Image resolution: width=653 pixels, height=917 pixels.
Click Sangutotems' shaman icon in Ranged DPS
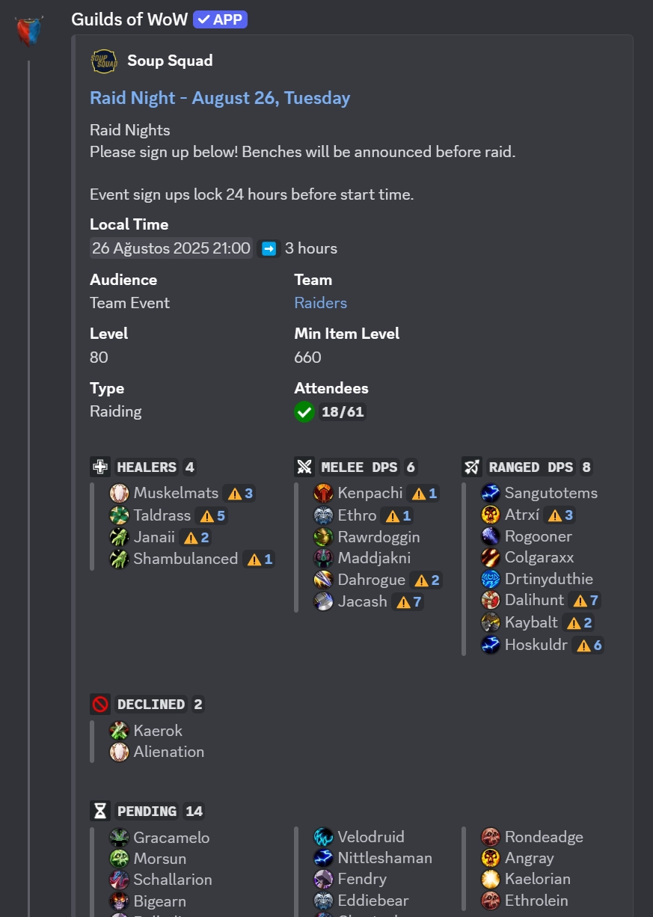pyautogui.click(x=491, y=493)
